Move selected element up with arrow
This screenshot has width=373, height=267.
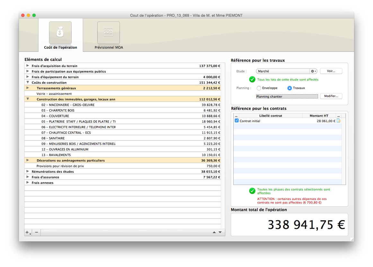pyautogui.click(x=214, y=232)
